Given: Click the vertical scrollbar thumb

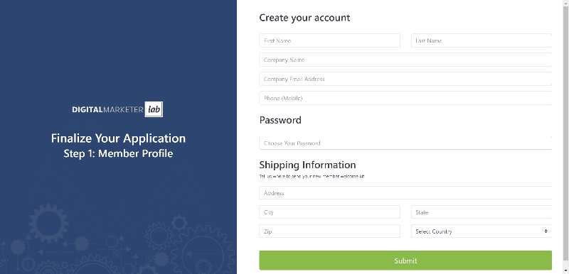Looking at the screenshot, I should click(565, 133).
